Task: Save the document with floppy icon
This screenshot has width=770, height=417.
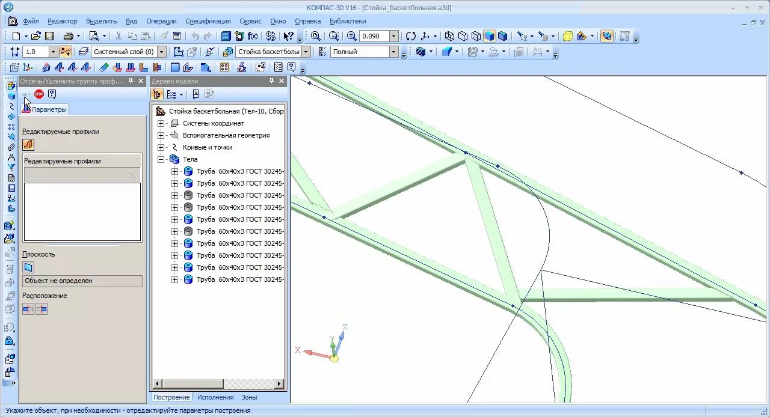Action: (x=49, y=36)
